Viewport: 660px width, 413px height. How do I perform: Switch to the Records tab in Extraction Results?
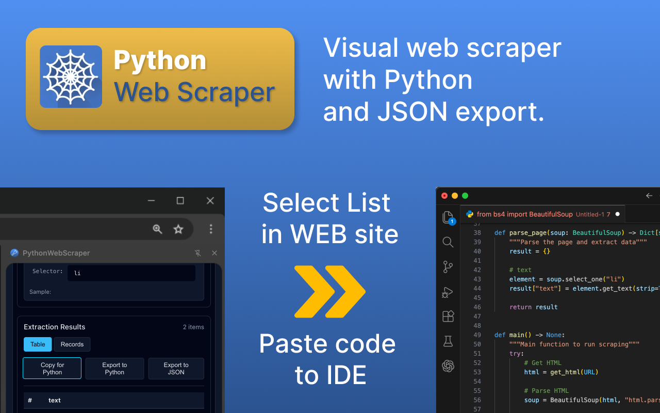tap(72, 344)
